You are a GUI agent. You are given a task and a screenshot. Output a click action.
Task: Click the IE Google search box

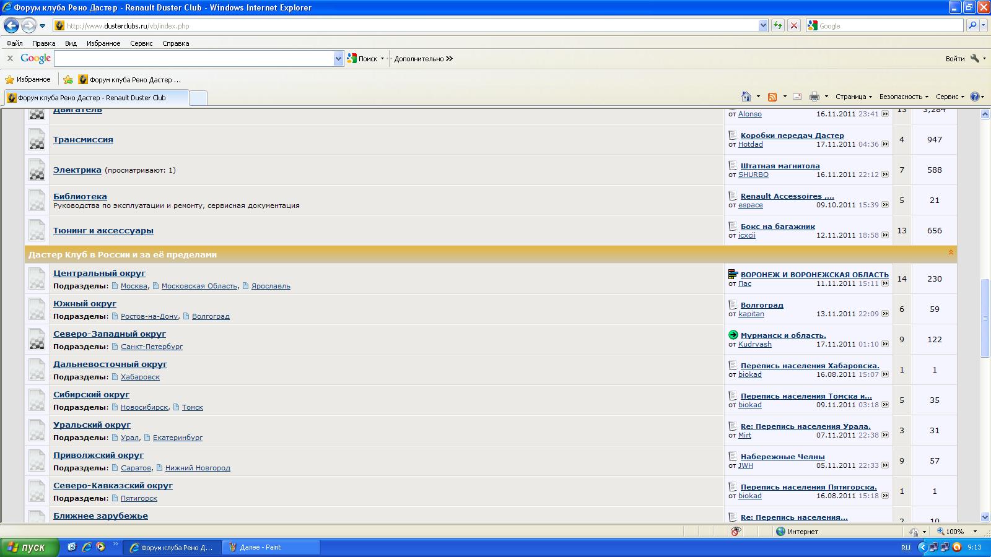884,25
